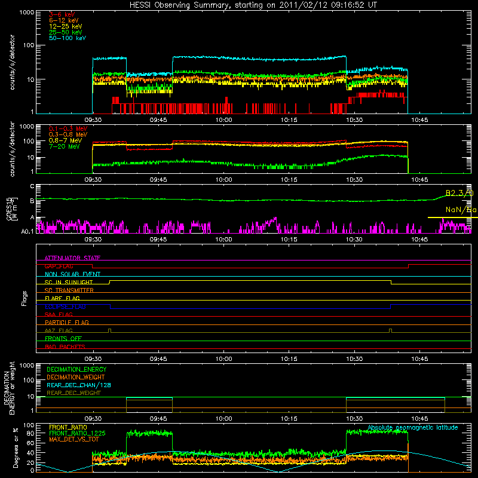Click the DECIMATION ENERGY or weight axis title

(x=9, y=388)
